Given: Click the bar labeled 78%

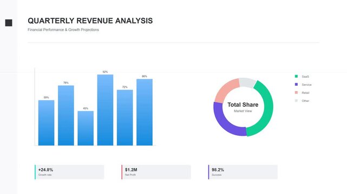Looking at the screenshot, I should 66,115.
